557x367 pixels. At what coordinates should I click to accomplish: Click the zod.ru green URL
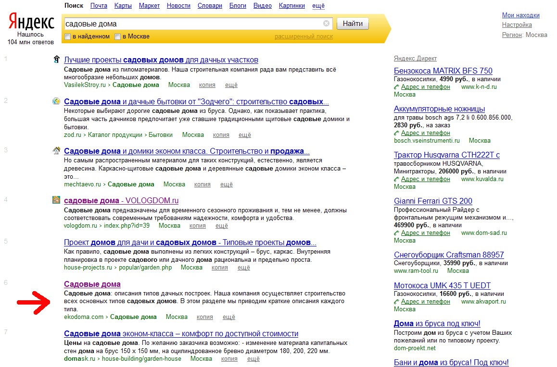pos(73,135)
